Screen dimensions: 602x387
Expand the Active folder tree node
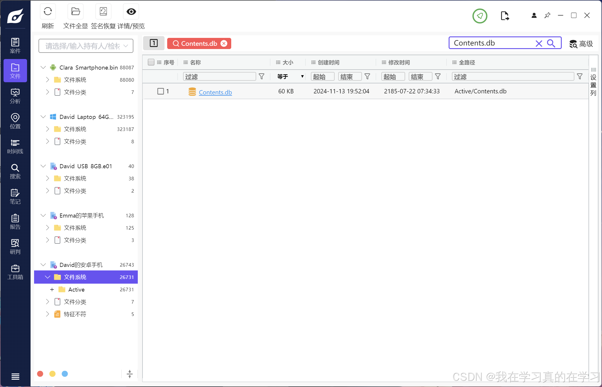(x=52, y=290)
